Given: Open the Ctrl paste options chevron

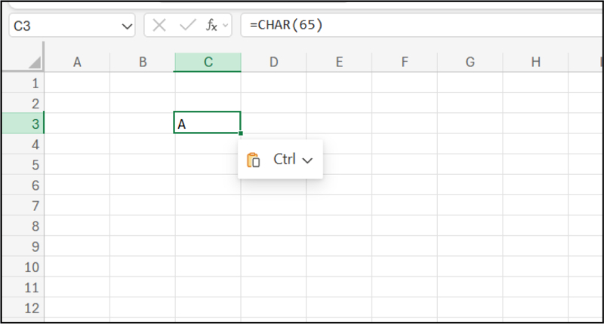Looking at the screenshot, I should point(307,160).
